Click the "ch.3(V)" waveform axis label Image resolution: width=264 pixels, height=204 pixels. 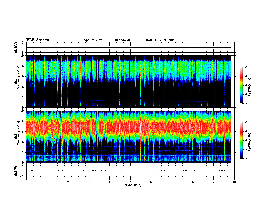click(x=16, y=171)
